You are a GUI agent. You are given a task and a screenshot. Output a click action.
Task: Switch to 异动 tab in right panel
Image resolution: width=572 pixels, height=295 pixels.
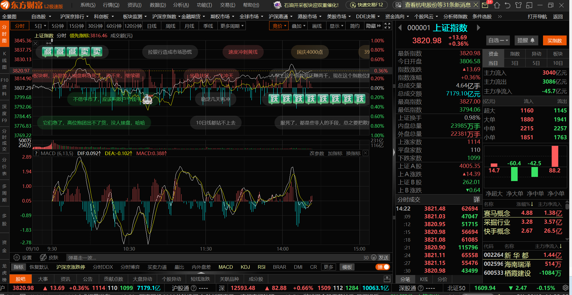tap(536, 54)
